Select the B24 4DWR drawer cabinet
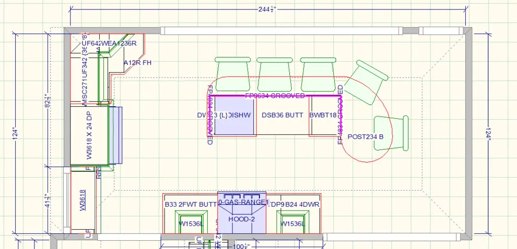This screenshot has width=517, height=249. (x=302, y=204)
